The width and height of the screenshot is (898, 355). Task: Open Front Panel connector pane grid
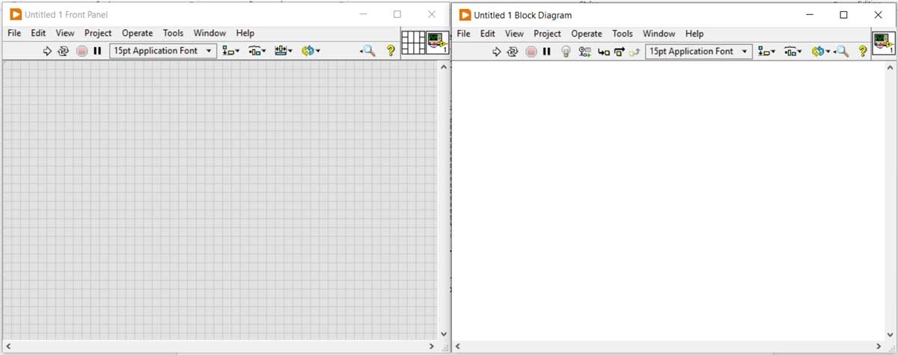[x=413, y=43]
